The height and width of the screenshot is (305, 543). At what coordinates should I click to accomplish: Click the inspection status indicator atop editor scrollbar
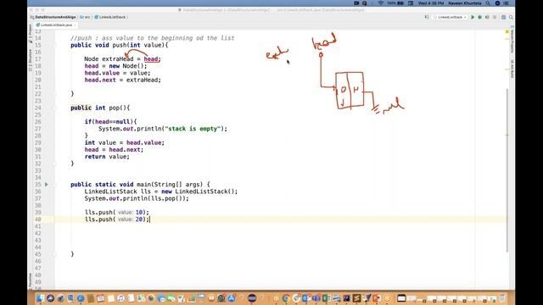click(x=507, y=31)
